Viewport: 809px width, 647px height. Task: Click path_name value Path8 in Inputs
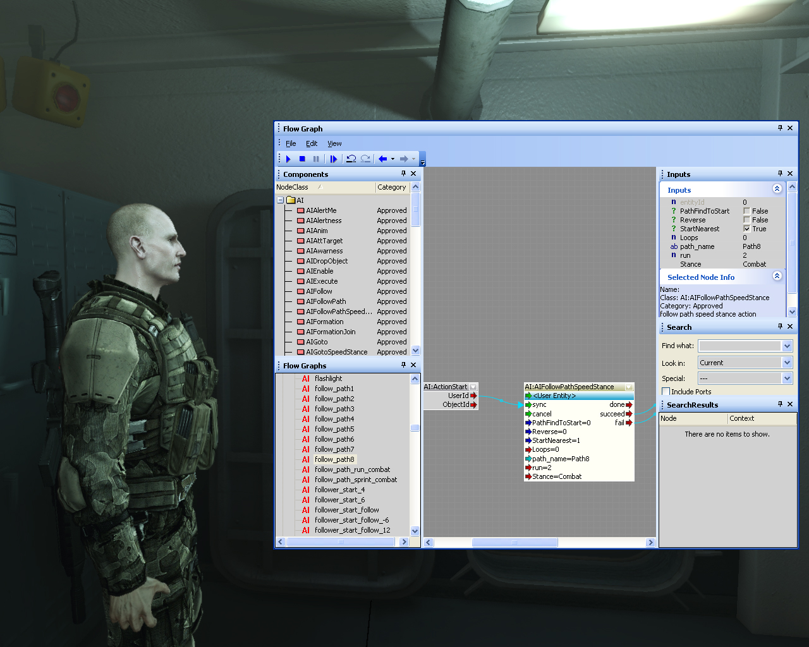(751, 246)
